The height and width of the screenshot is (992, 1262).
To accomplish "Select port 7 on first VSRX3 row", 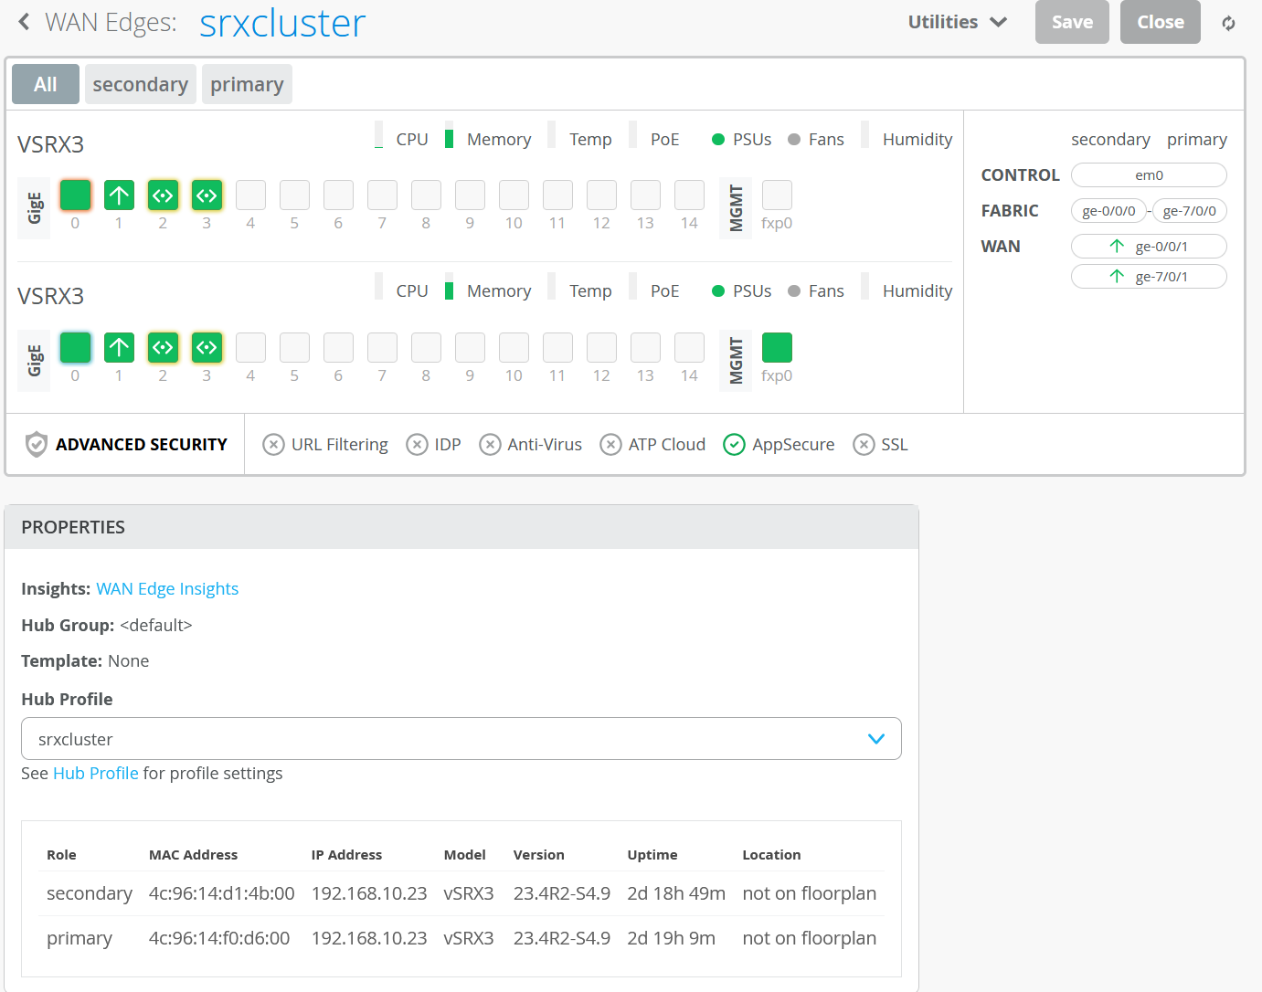I will 382,195.
